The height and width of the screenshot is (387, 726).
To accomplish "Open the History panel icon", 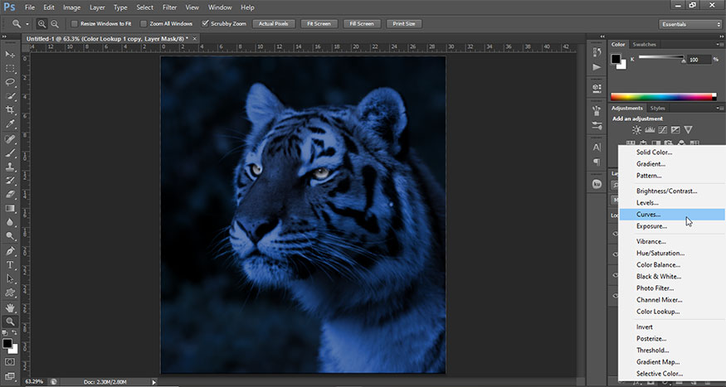I will 597,52.
